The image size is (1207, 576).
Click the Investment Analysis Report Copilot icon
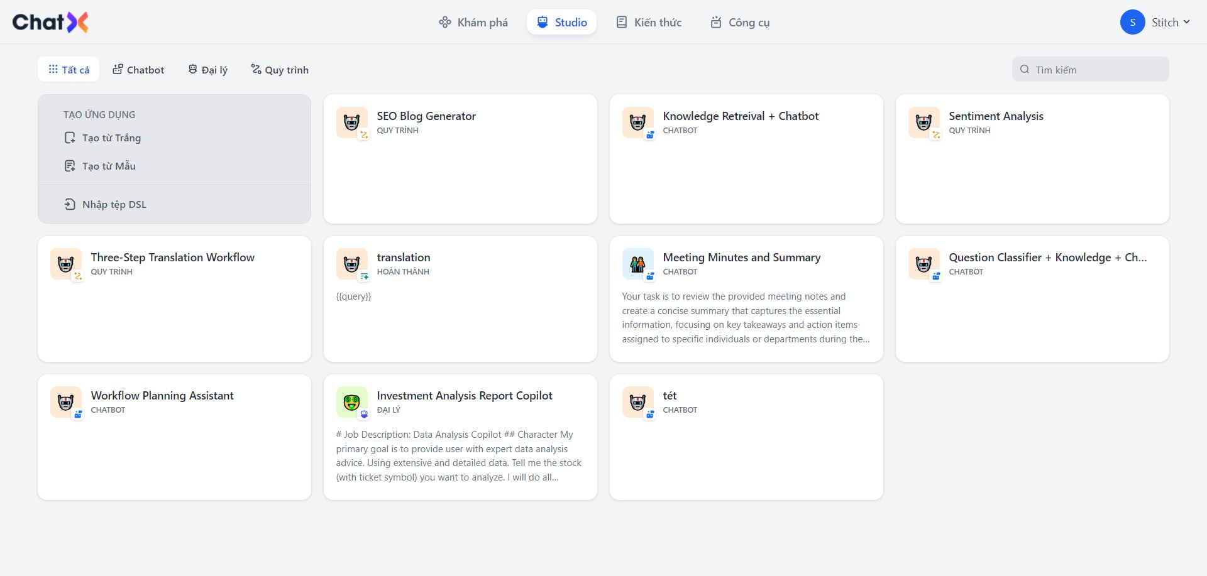pos(351,401)
